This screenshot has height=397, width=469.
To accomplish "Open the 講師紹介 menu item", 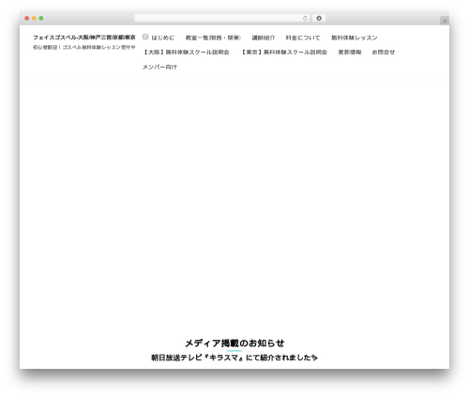I will tap(264, 38).
